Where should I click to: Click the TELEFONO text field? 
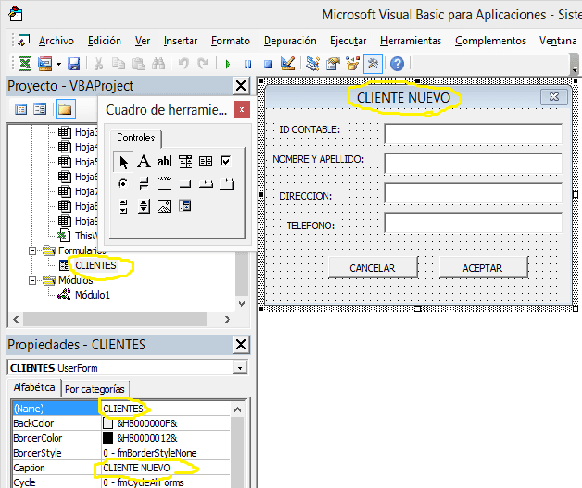point(473,222)
